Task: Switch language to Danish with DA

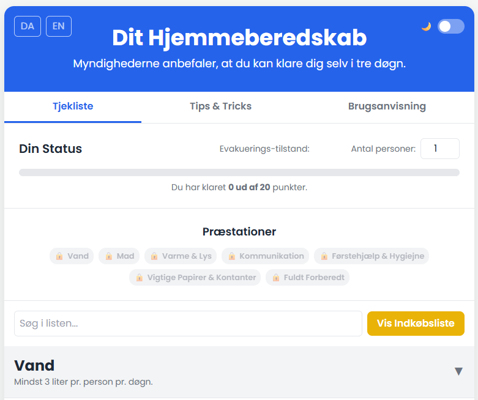Action: pyautogui.click(x=28, y=26)
